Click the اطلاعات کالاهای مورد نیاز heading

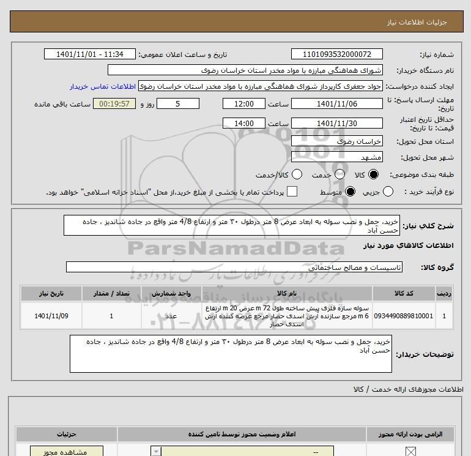tap(409, 245)
